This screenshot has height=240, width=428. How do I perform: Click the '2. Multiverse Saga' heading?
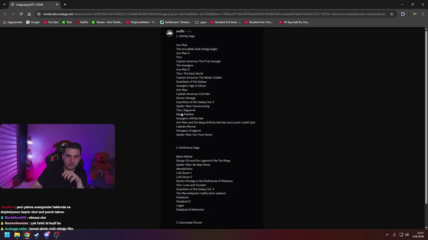(188, 148)
